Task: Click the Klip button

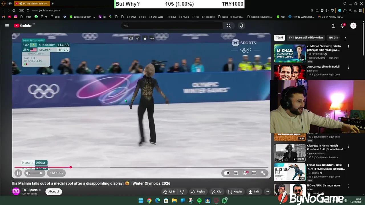Action: tap(216, 192)
